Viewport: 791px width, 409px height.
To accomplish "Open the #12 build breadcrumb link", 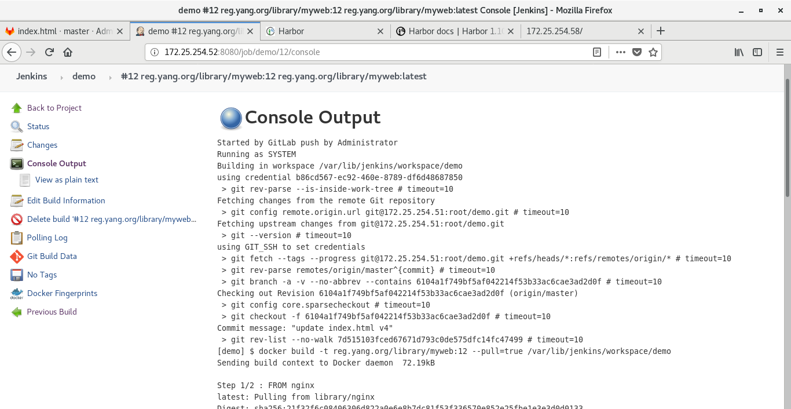I will (273, 76).
